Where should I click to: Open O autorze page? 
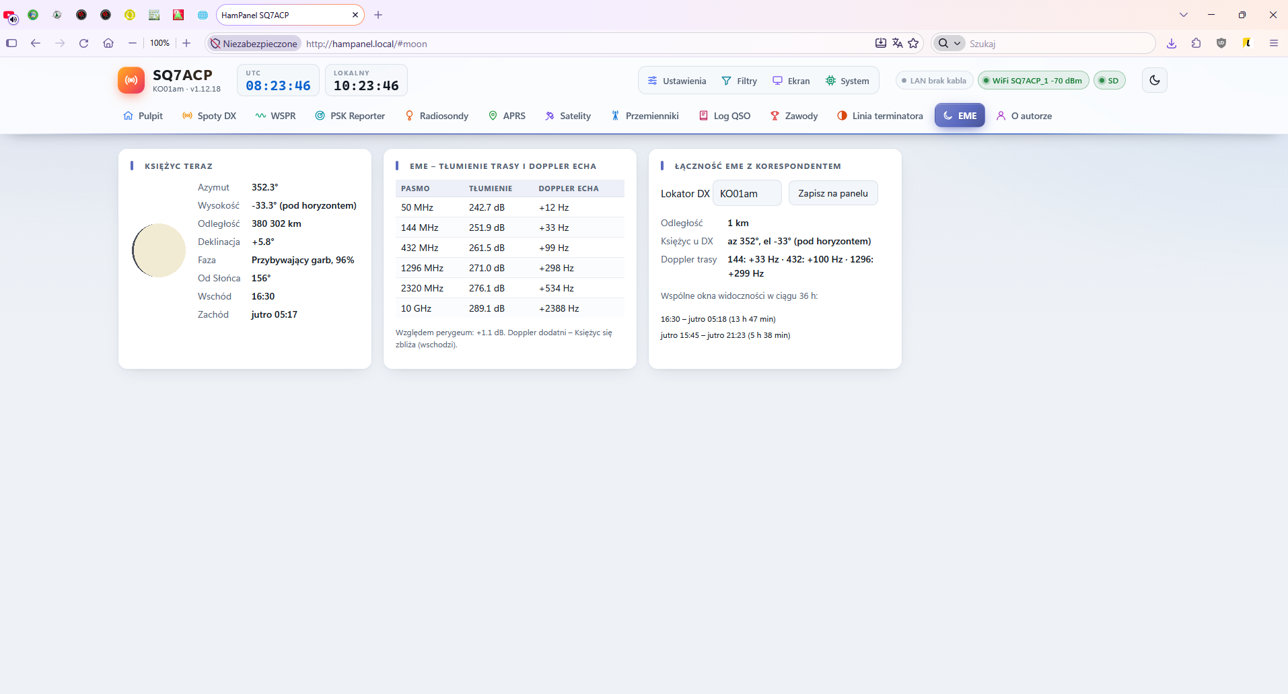pyautogui.click(x=1024, y=116)
